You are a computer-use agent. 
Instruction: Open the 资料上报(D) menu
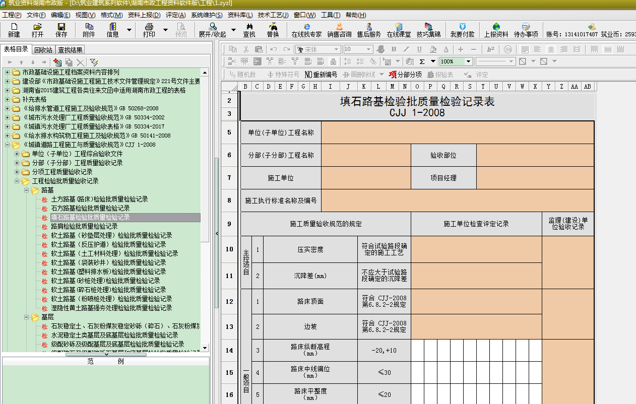(144, 15)
